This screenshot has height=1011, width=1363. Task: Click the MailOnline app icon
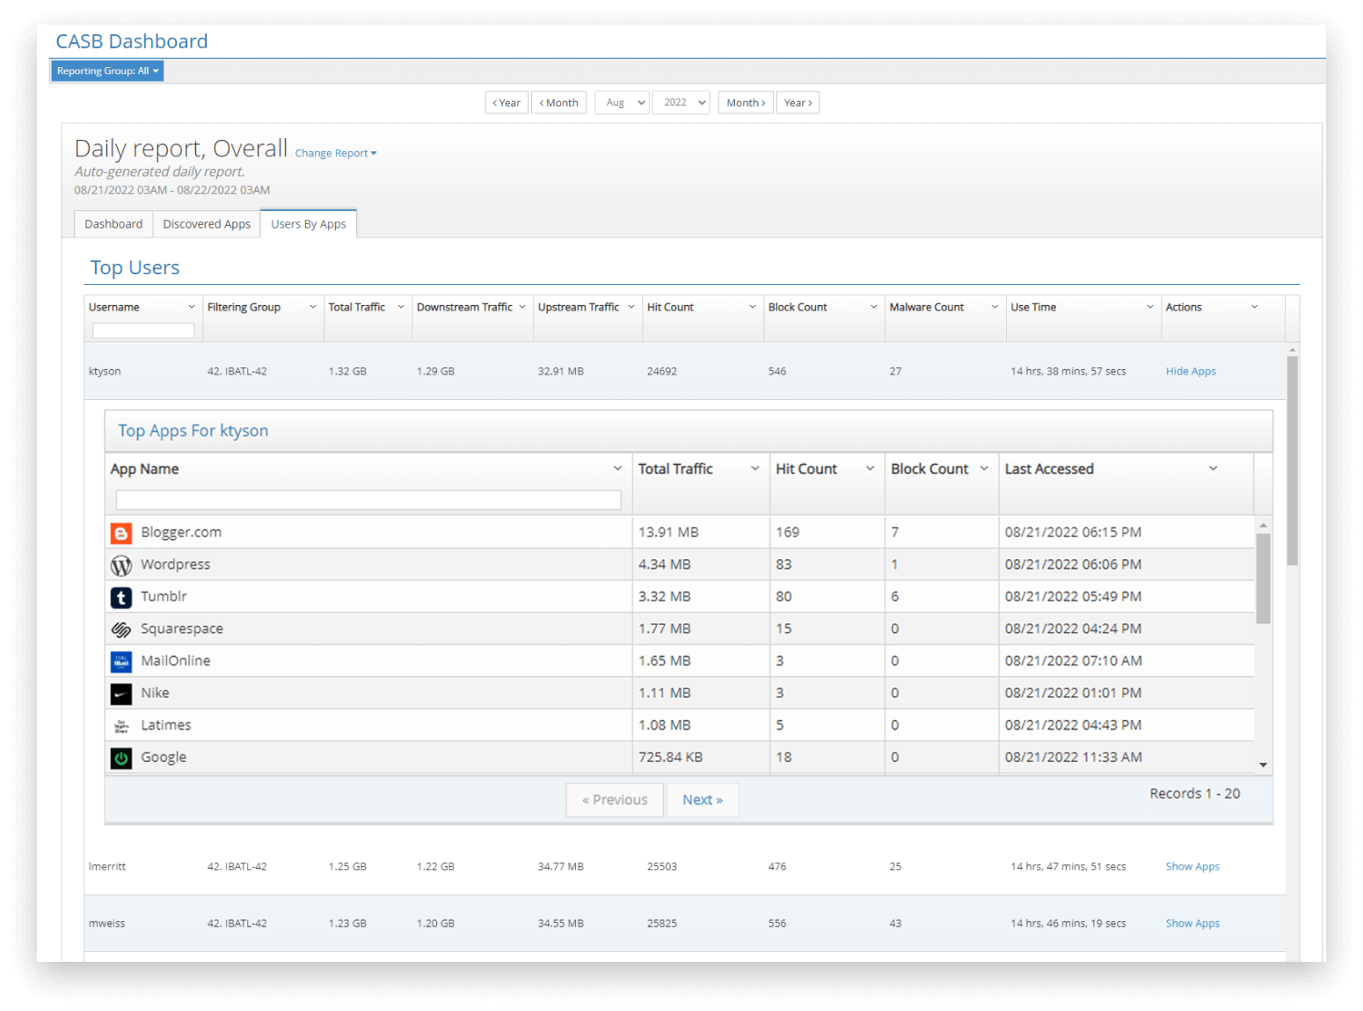[121, 661]
